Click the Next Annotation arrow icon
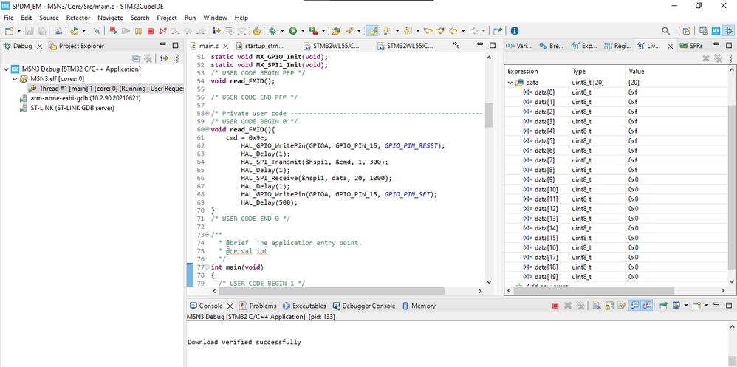Viewport: 737px width, 367px height. [387, 31]
